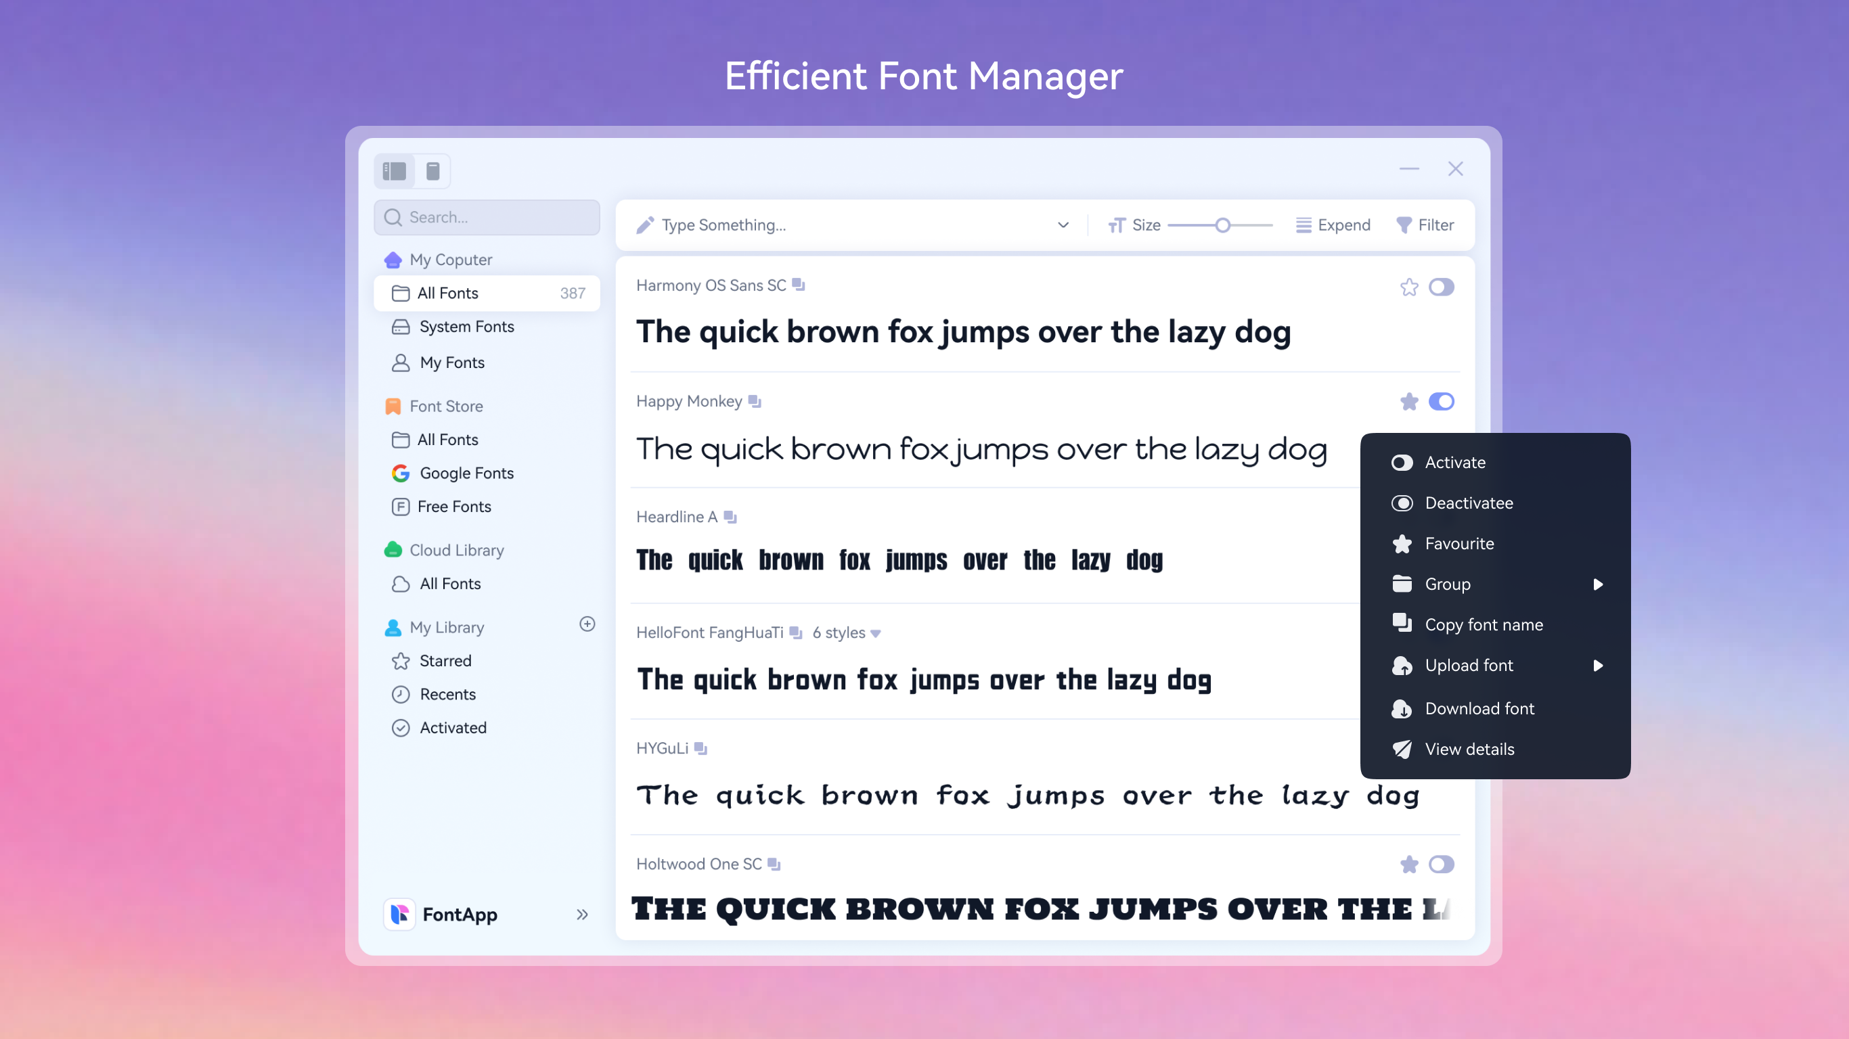Click the Expend button in the toolbar
1849x1039 pixels.
[x=1334, y=225]
